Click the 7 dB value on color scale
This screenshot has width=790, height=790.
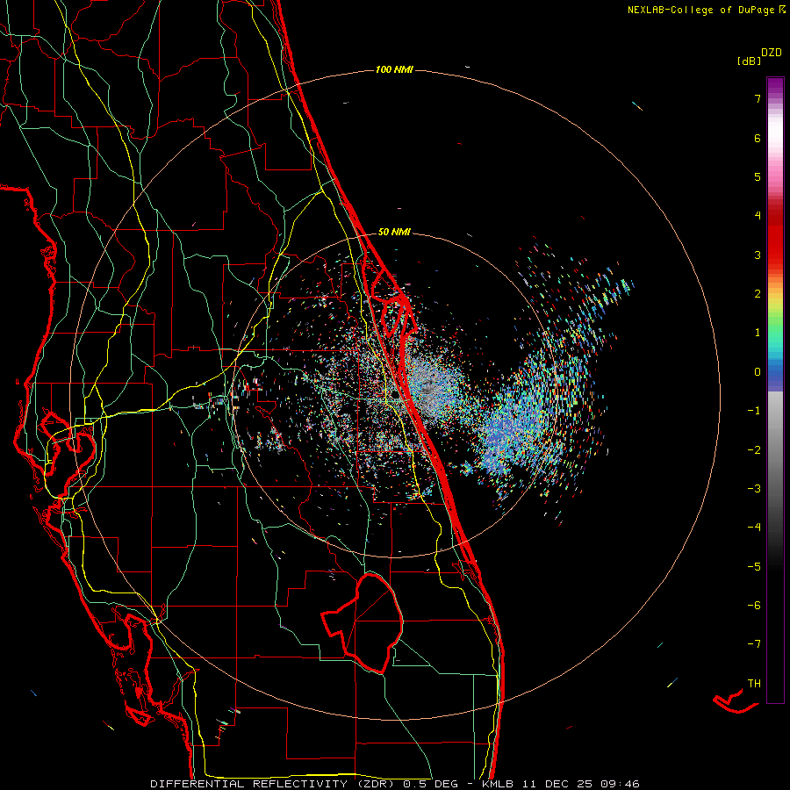pyautogui.click(x=758, y=98)
